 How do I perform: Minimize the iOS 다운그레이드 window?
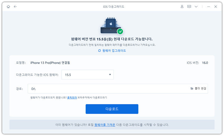(x=209, y=7)
